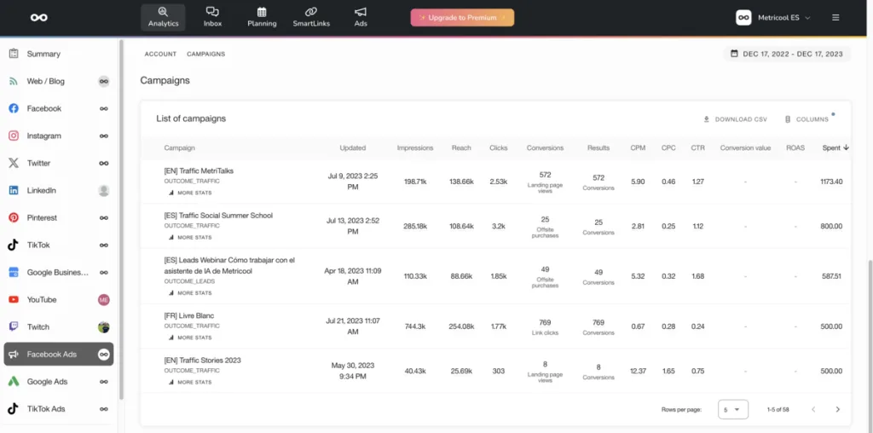Click the 744.3k impressions value
The image size is (873, 433).
click(415, 326)
